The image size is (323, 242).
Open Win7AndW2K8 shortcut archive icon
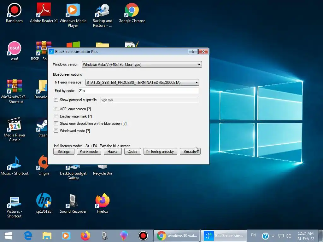pos(15,91)
